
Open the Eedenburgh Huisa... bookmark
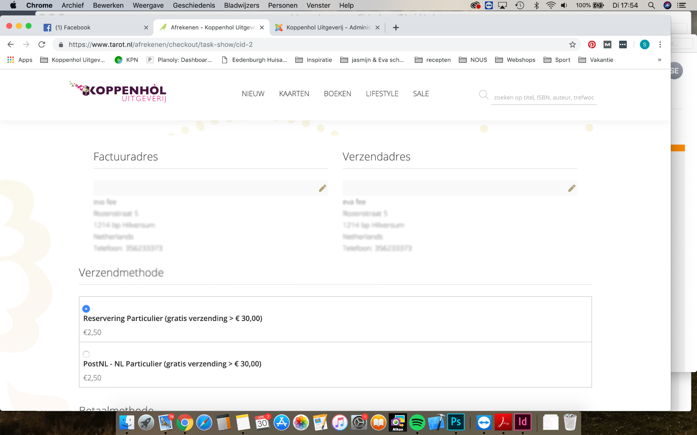coord(254,60)
